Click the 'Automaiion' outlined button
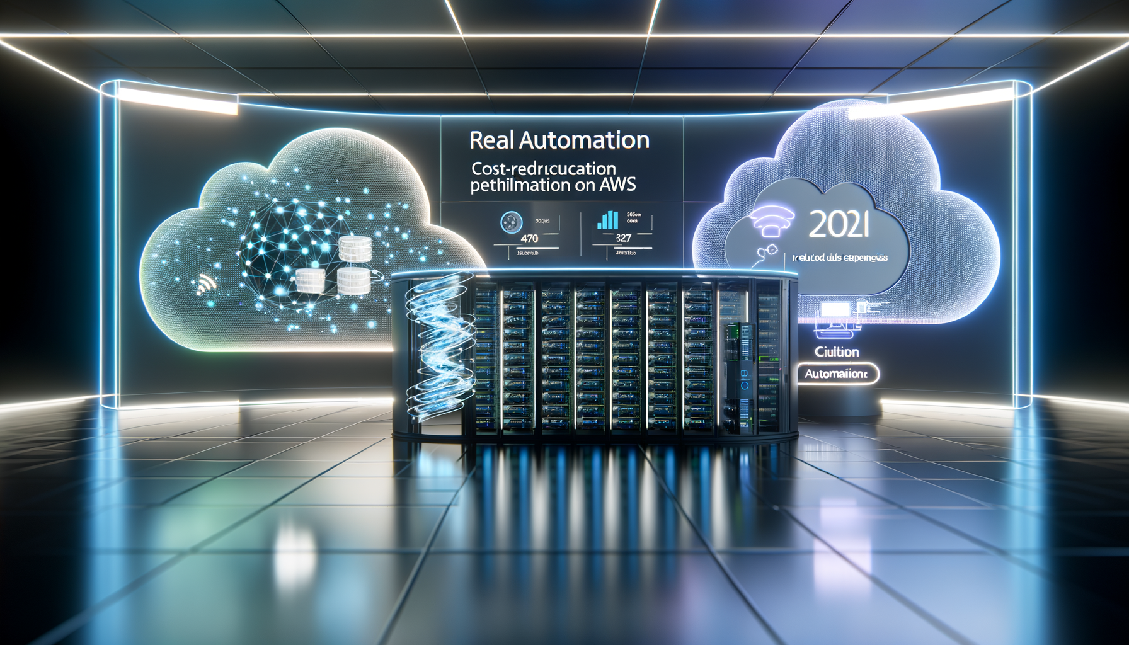The width and height of the screenshot is (1129, 645). [837, 374]
